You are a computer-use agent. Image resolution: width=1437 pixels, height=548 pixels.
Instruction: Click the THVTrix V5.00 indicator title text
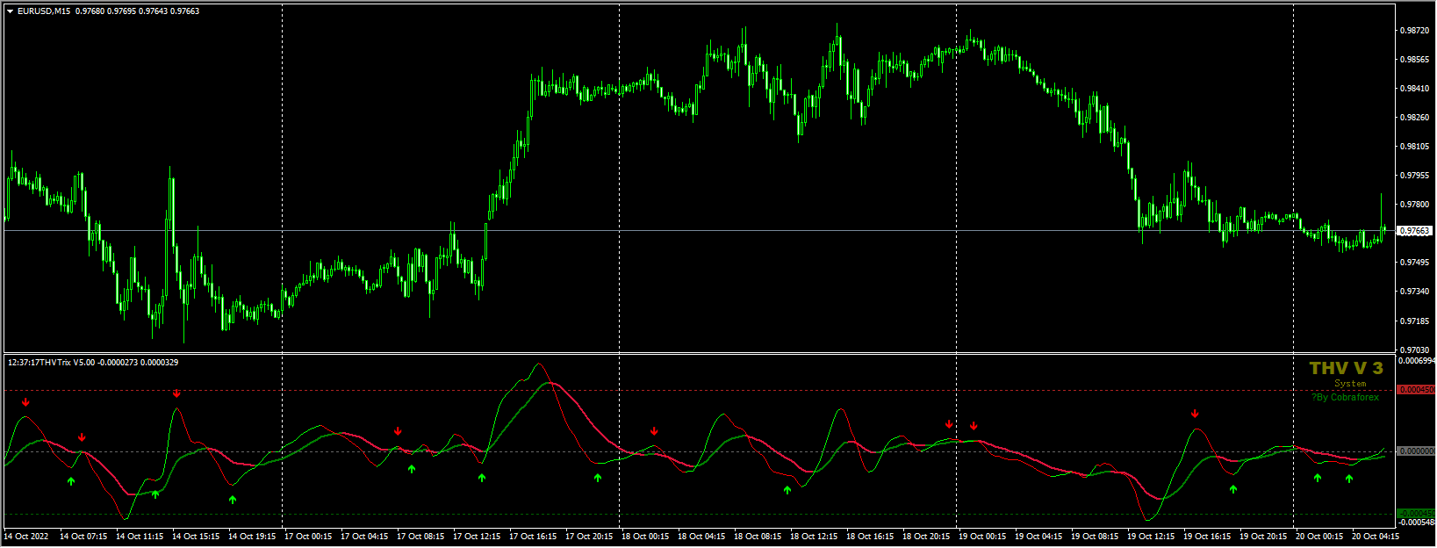[92, 363]
